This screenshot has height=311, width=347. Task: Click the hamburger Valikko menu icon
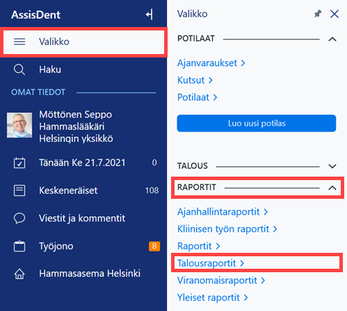coord(19,42)
